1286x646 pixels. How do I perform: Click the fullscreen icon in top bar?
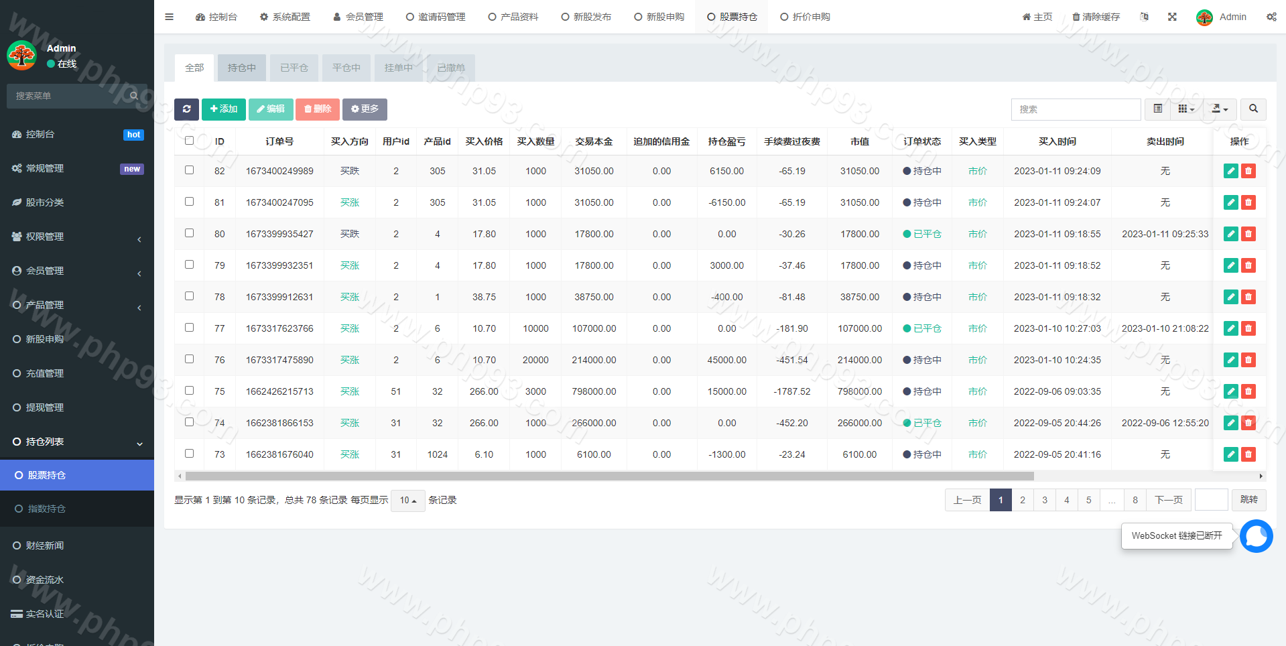(x=1172, y=17)
